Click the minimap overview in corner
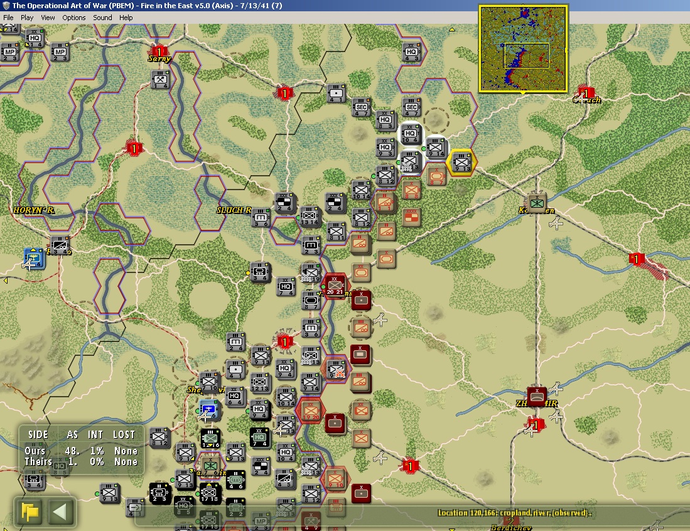This screenshot has height=531, width=690. tap(523, 48)
